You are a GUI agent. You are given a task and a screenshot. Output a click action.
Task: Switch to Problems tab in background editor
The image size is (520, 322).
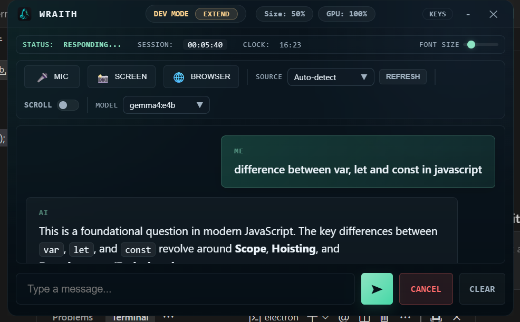click(x=73, y=318)
